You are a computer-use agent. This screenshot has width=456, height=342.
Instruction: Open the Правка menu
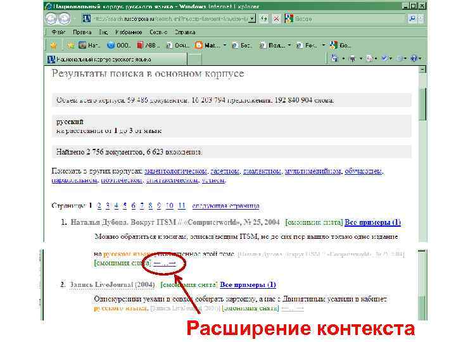point(82,32)
